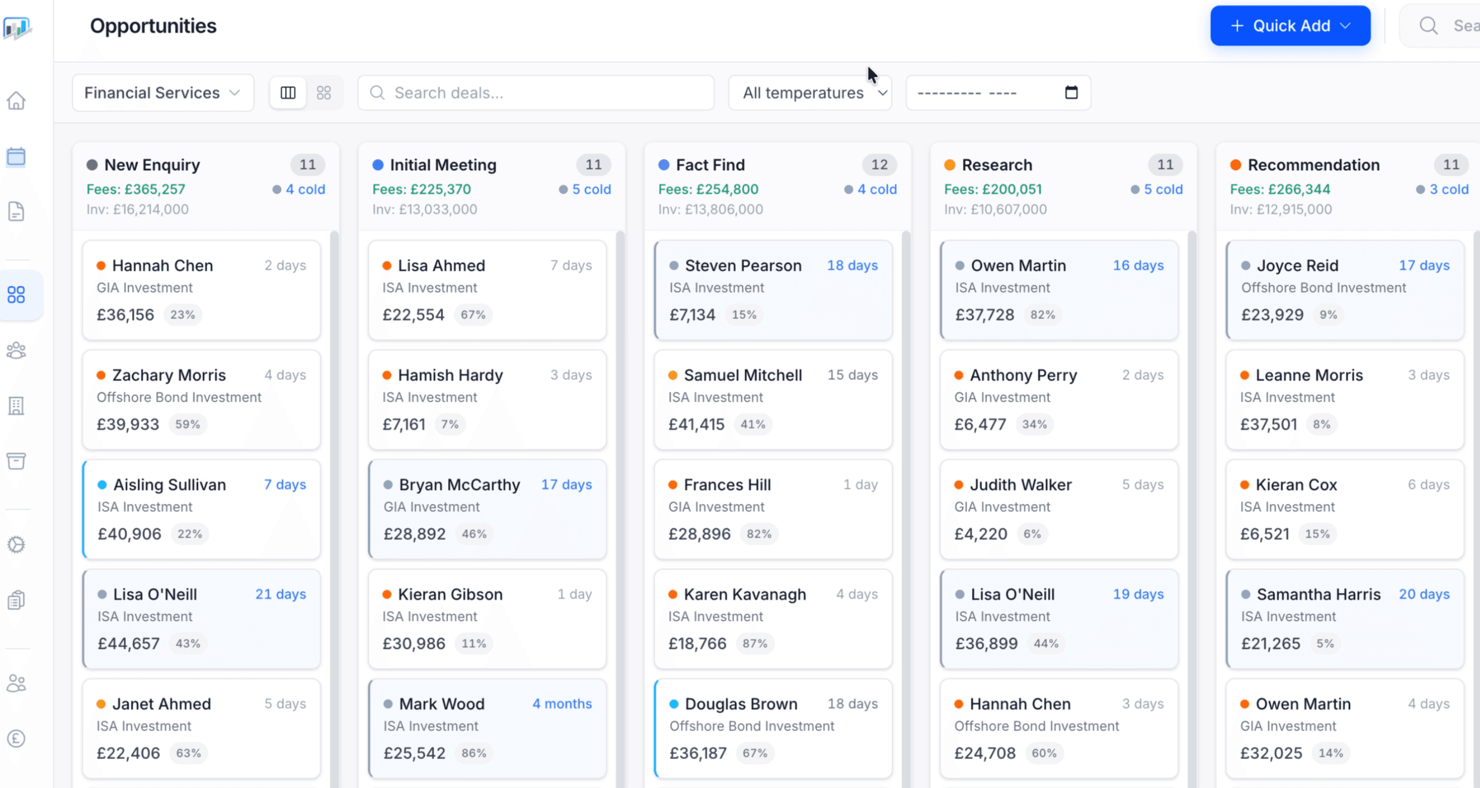Switch to grid view layout

coord(324,92)
